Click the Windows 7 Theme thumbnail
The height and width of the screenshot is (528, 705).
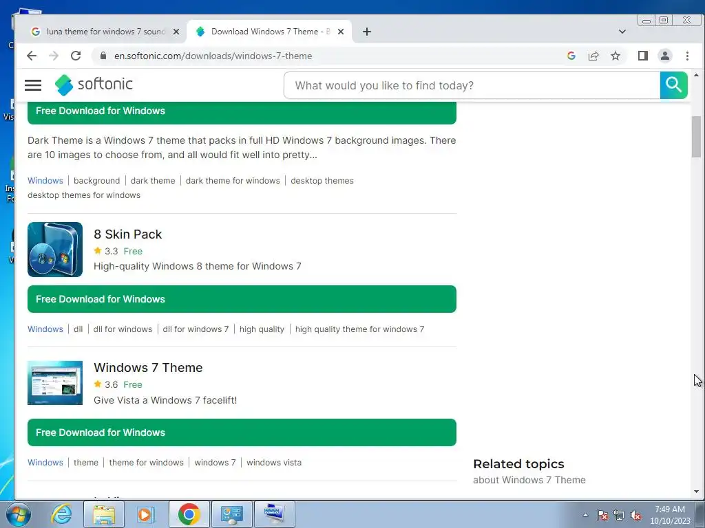tap(55, 382)
